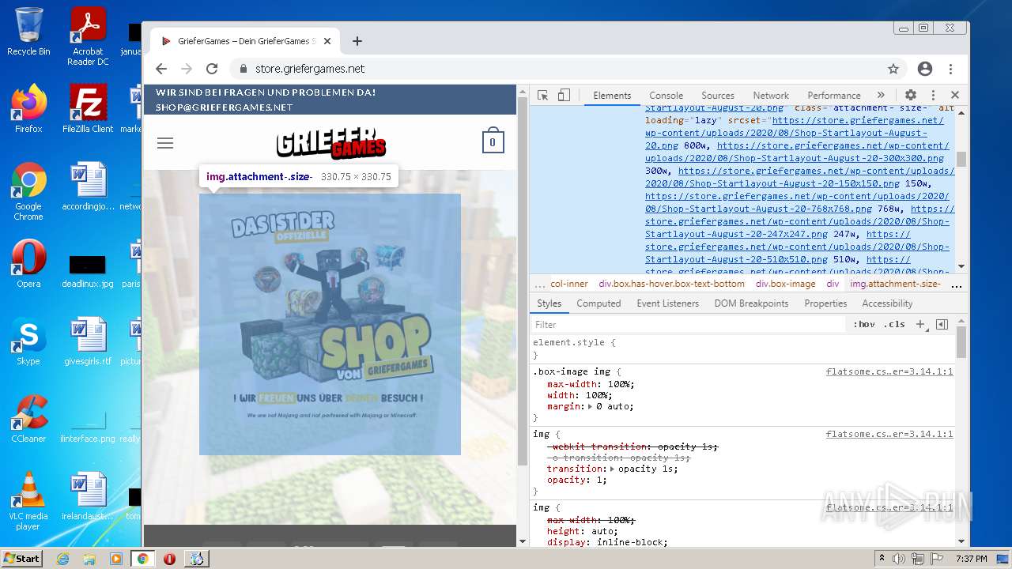Open srcset link ending Shop-Startlayout-August-20-300x300.png
This screenshot has width=1012, height=569.
(x=796, y=152)
